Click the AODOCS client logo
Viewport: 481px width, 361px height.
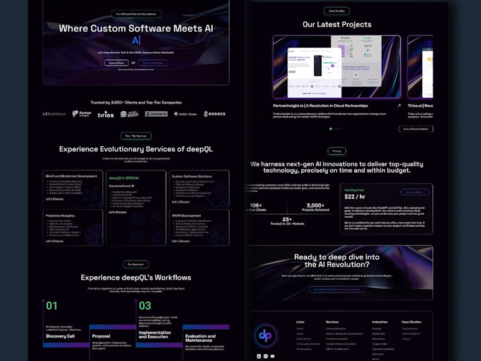tap(215, 114)
